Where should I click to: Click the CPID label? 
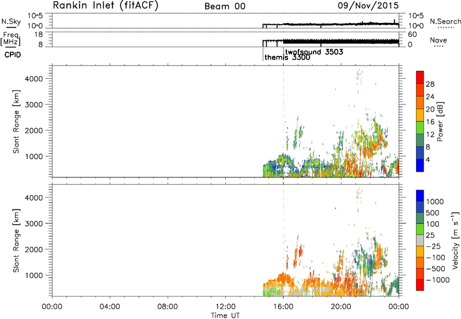[x=13, y=55]
